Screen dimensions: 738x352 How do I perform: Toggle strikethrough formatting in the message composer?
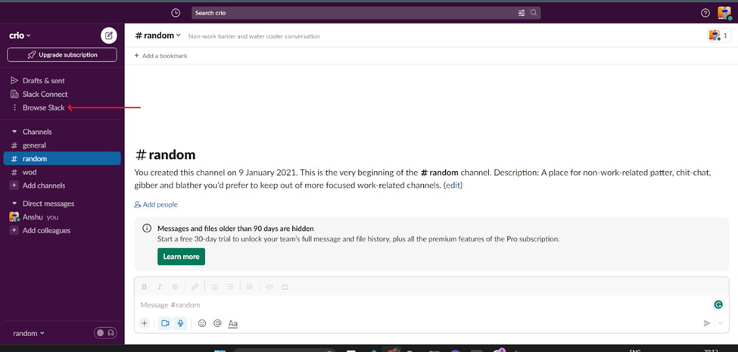tap(175, 287)
